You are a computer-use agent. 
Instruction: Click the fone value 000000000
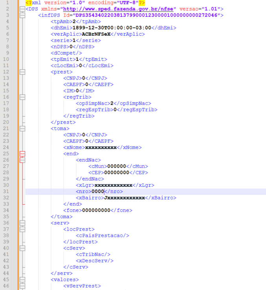[96, 210]
